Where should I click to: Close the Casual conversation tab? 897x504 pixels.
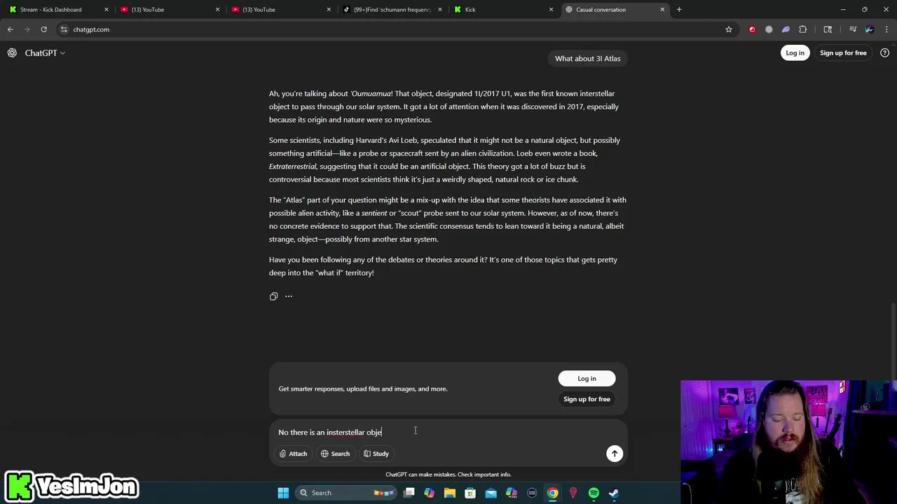click(662, 10)
